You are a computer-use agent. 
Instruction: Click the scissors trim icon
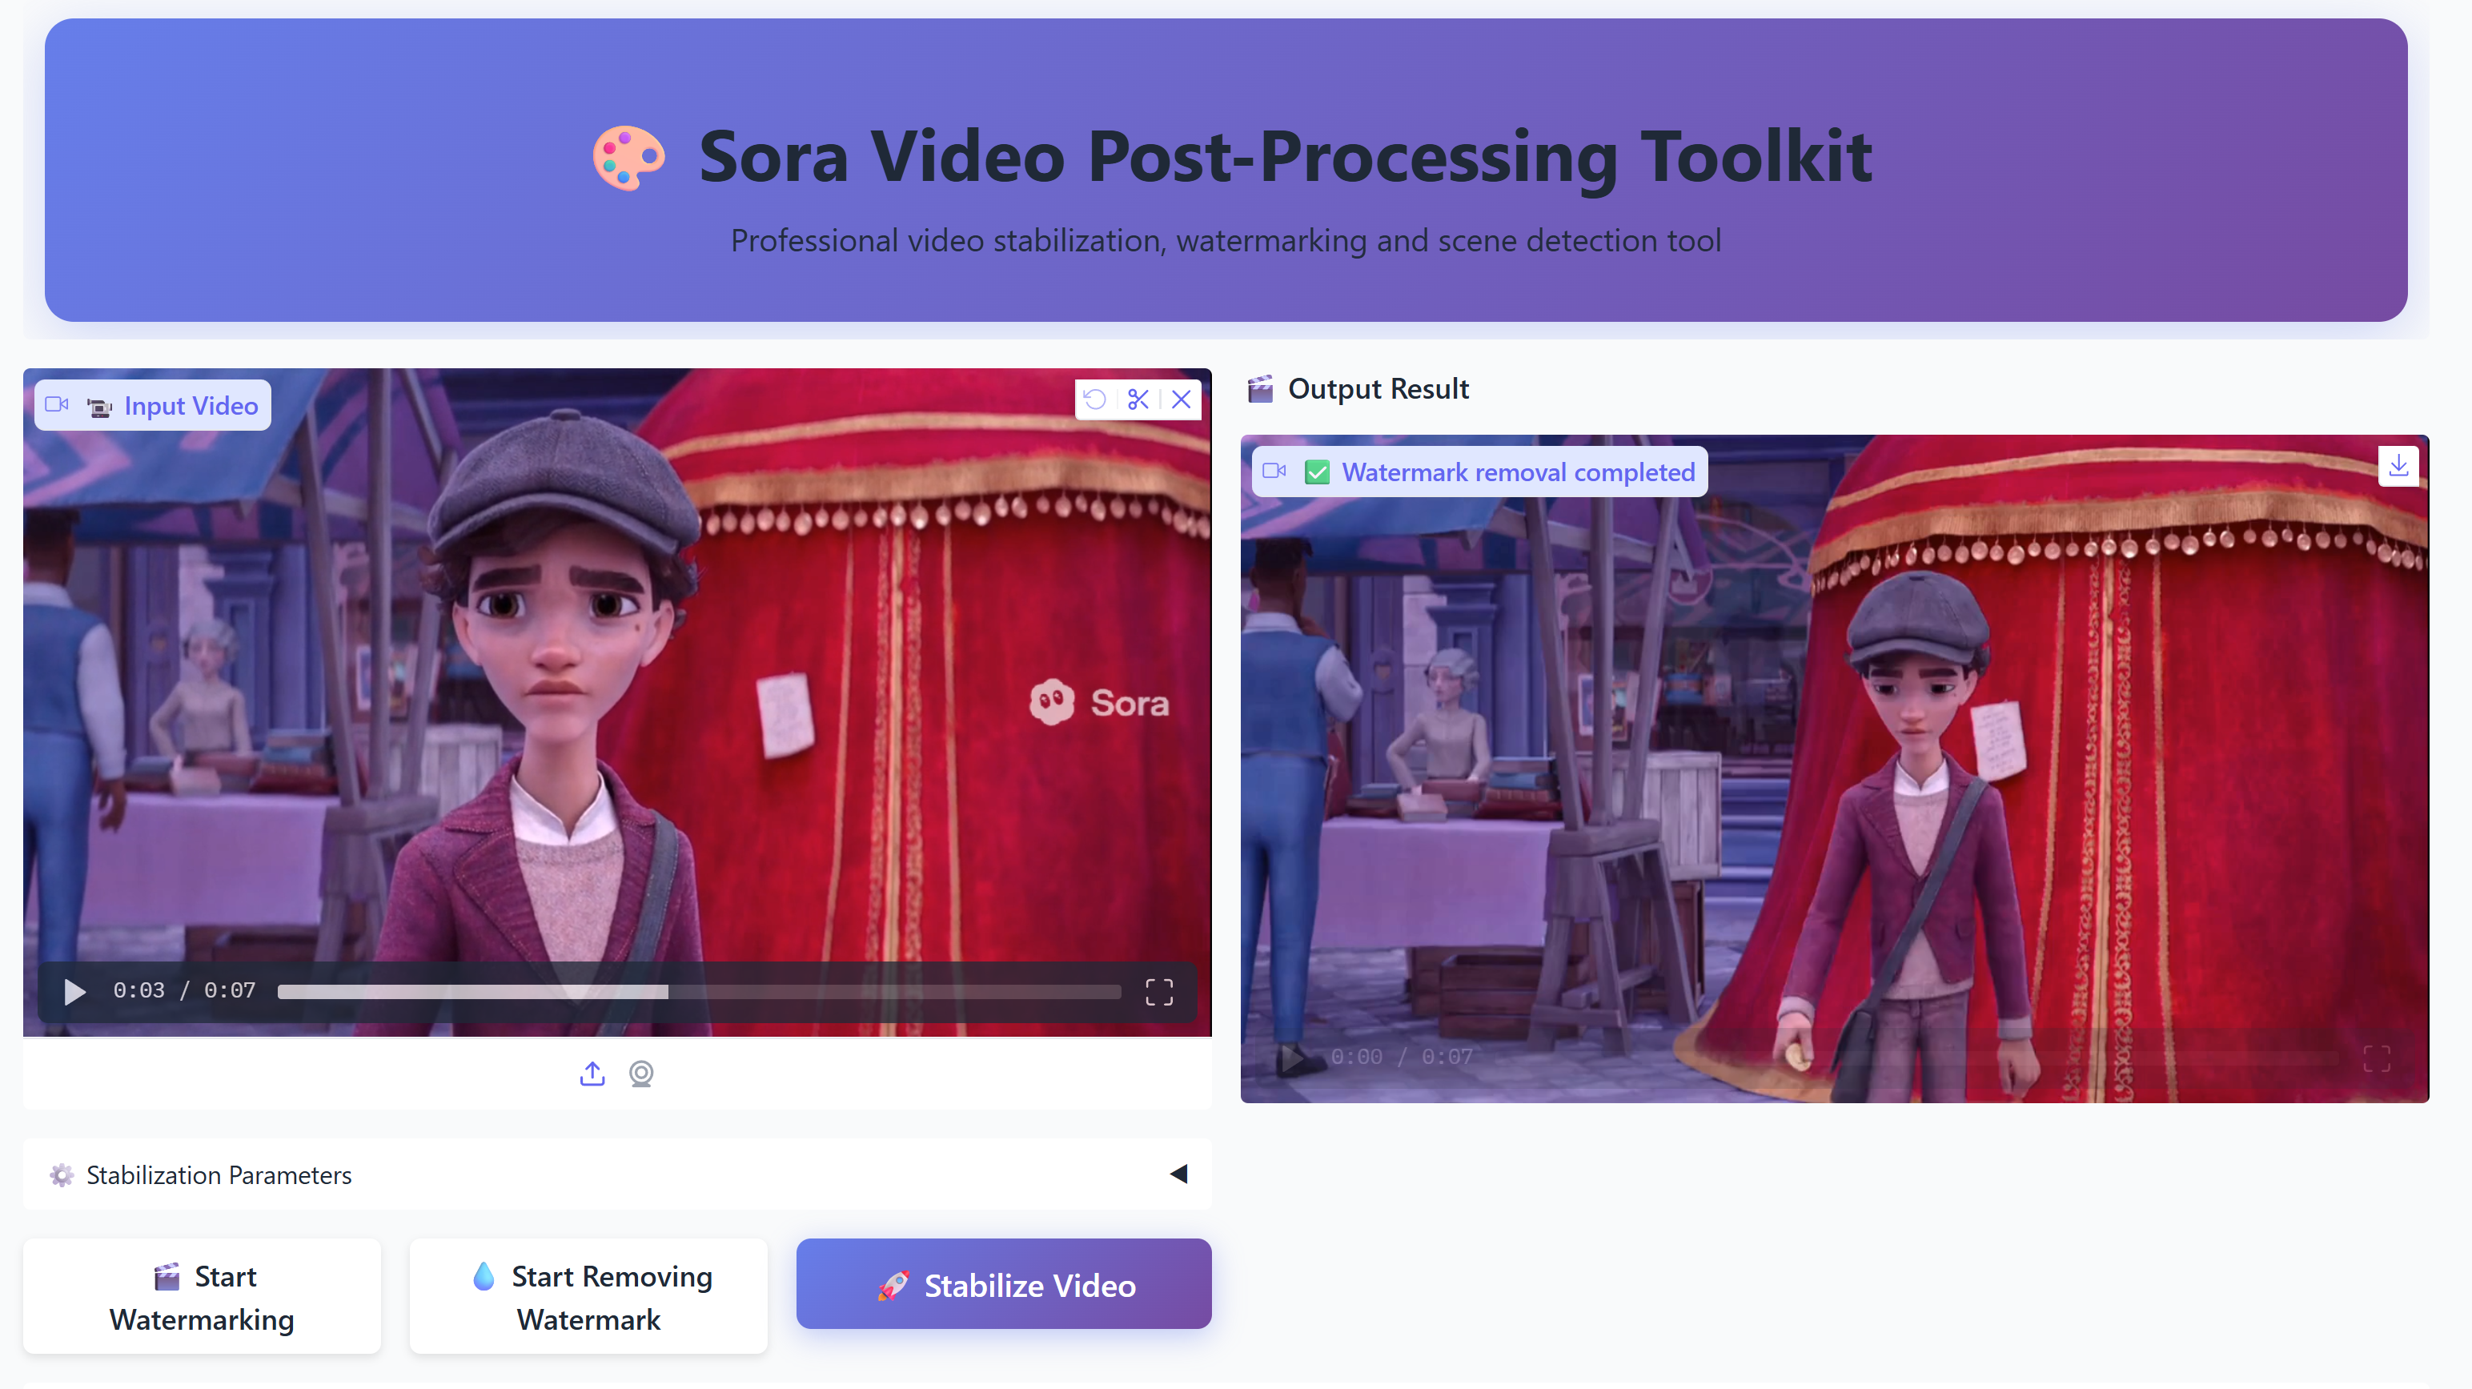(1138, 399)
